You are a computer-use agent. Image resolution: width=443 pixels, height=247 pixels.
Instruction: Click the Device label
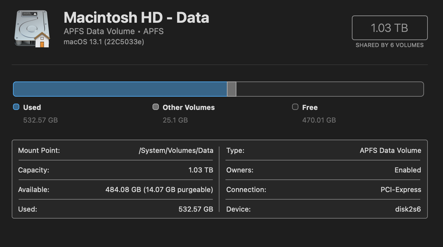point(238,209)
